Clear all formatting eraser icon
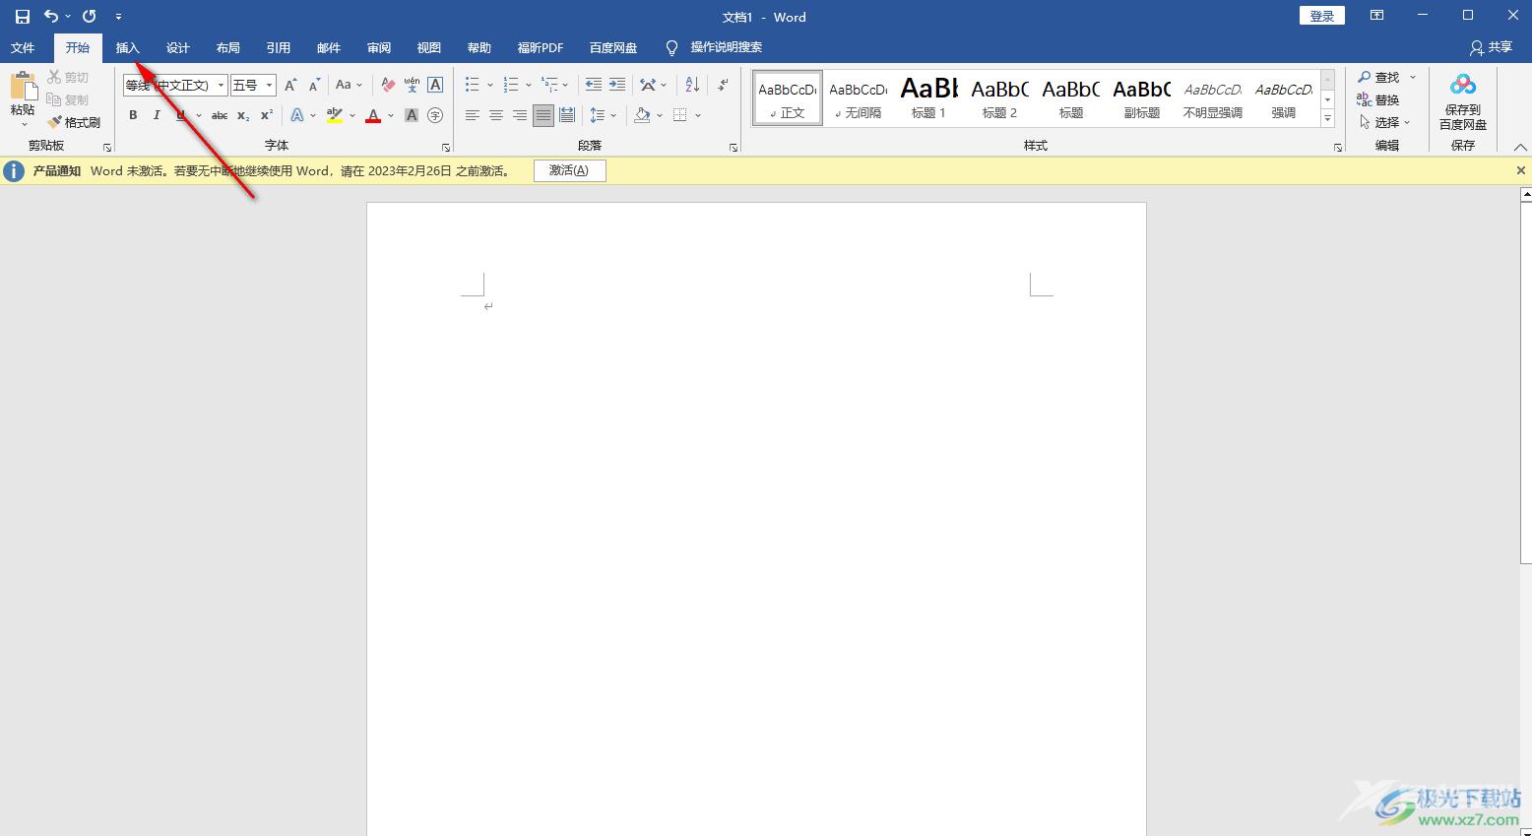1532x836 pixels. point(388,85)
